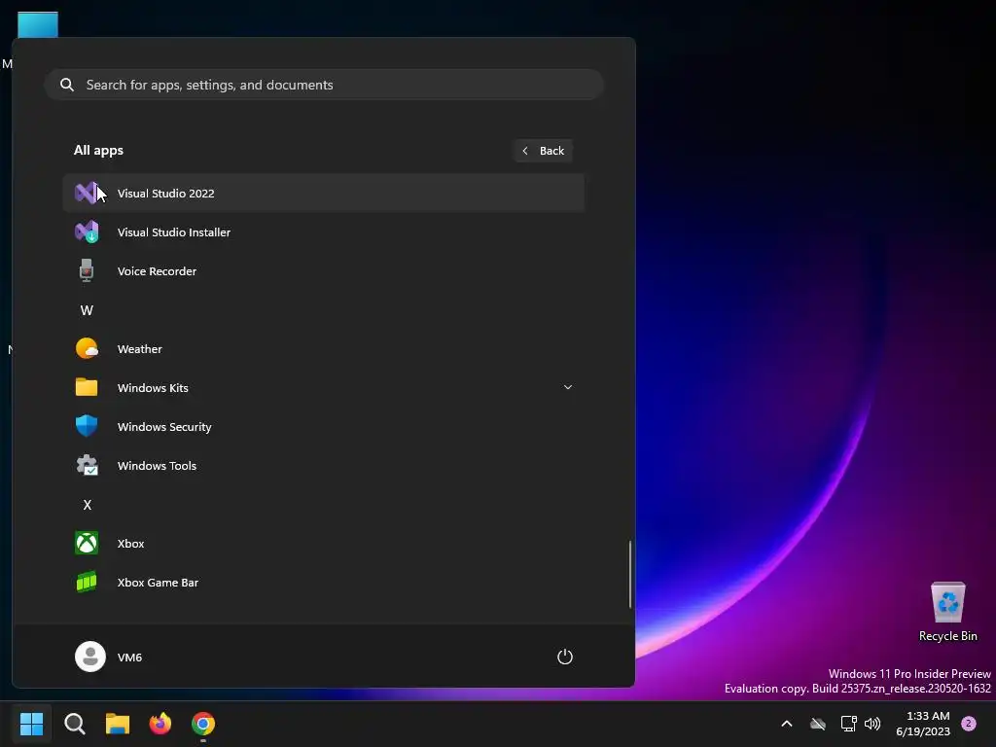
Task: Click the VM6 user avatar icon
Action: click(x=90, y=657)
